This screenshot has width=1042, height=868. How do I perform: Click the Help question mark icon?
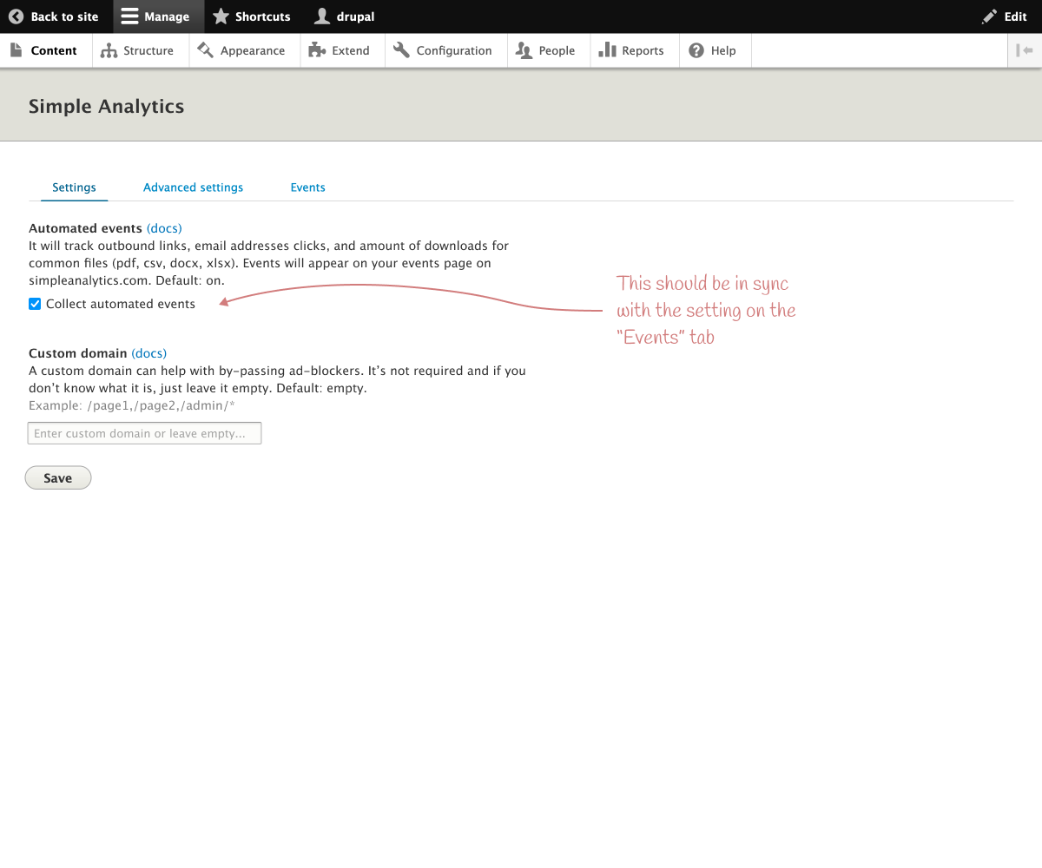(x=696, y=50)
